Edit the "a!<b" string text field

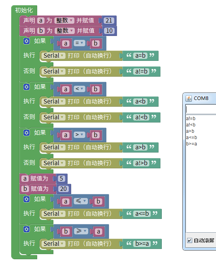coord(141,117)
